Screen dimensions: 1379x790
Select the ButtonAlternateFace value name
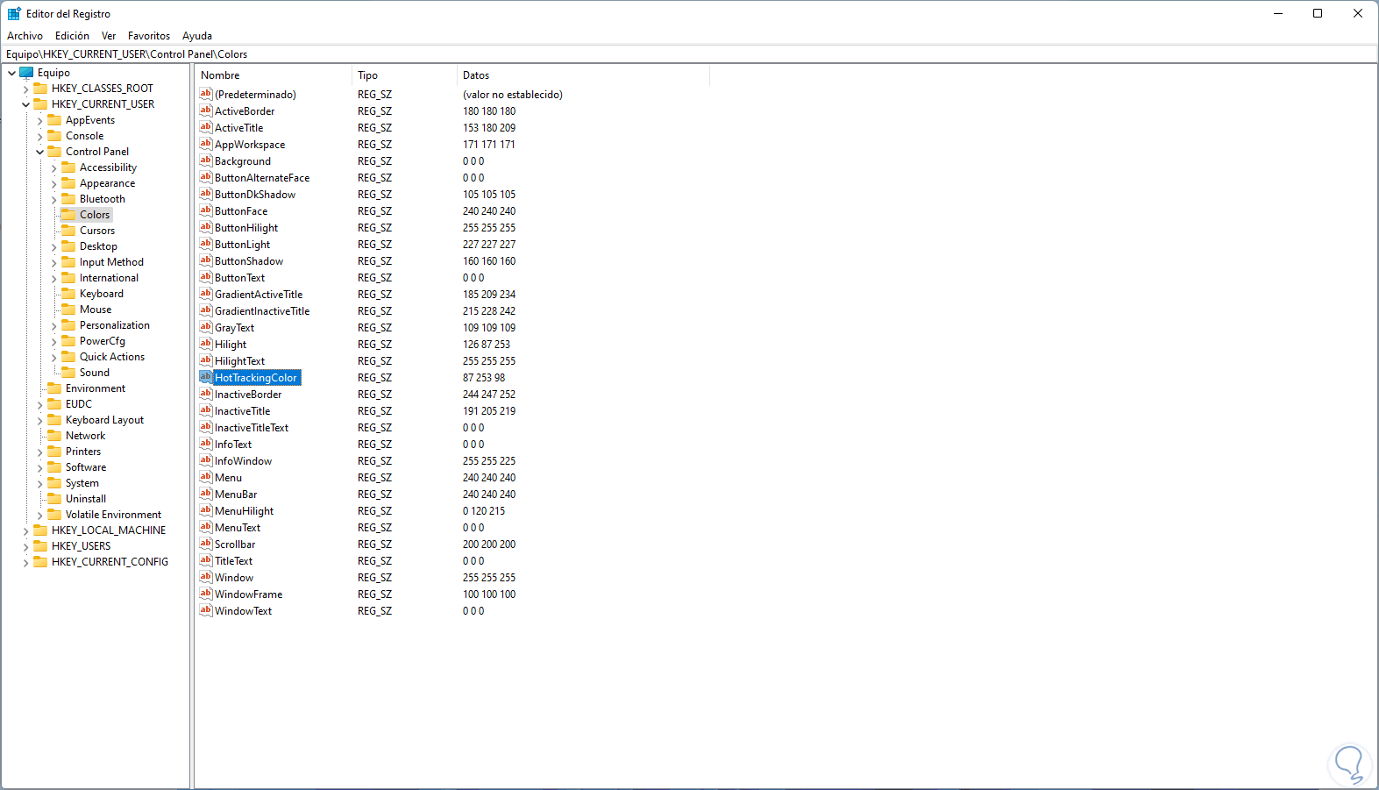[262, 178]
